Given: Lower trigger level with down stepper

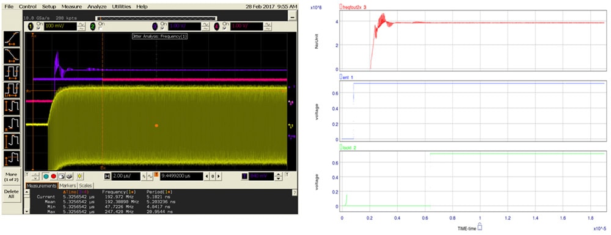Looking at the screenshot, I should (x=279, y=178).
